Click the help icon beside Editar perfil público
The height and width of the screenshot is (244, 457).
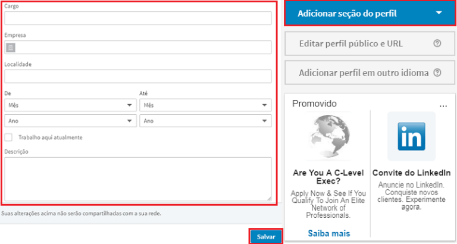point(437,43)
